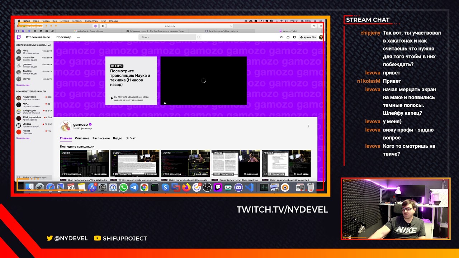Open the 14:03:22 broadcast thumbnail
The height and width of the screenshot is (258, 459).
[x=236, y=163]
